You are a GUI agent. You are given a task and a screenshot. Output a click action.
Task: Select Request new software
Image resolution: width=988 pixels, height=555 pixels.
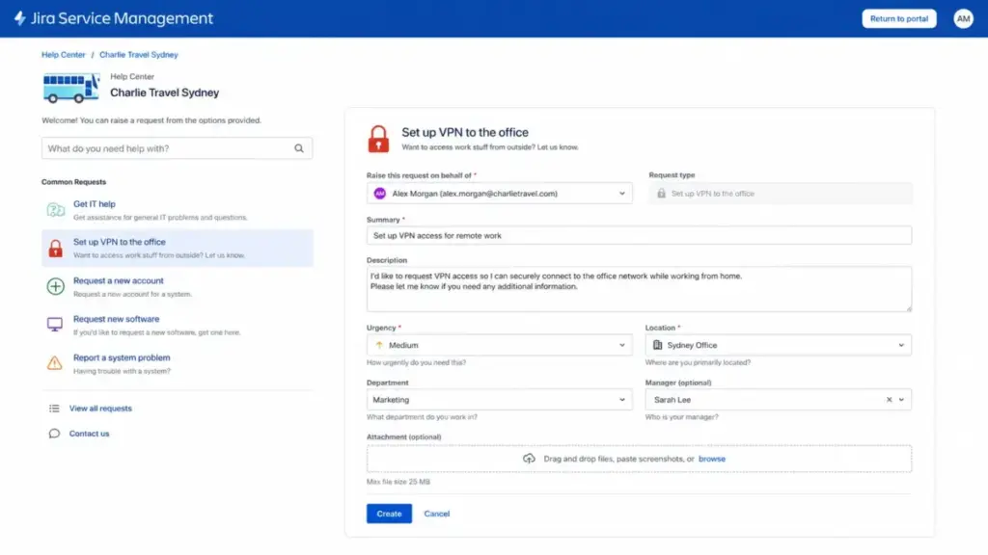178,326
